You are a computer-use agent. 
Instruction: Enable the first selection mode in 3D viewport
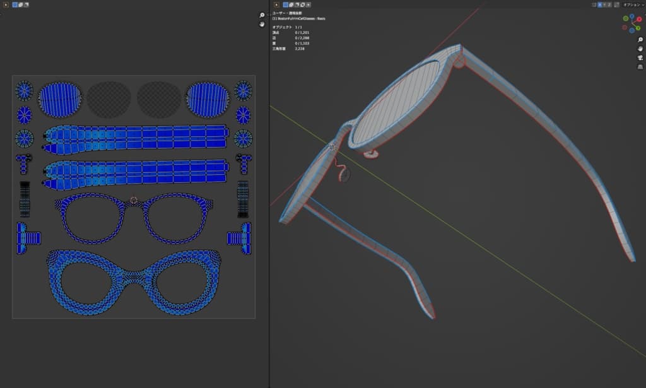[286, 4]
